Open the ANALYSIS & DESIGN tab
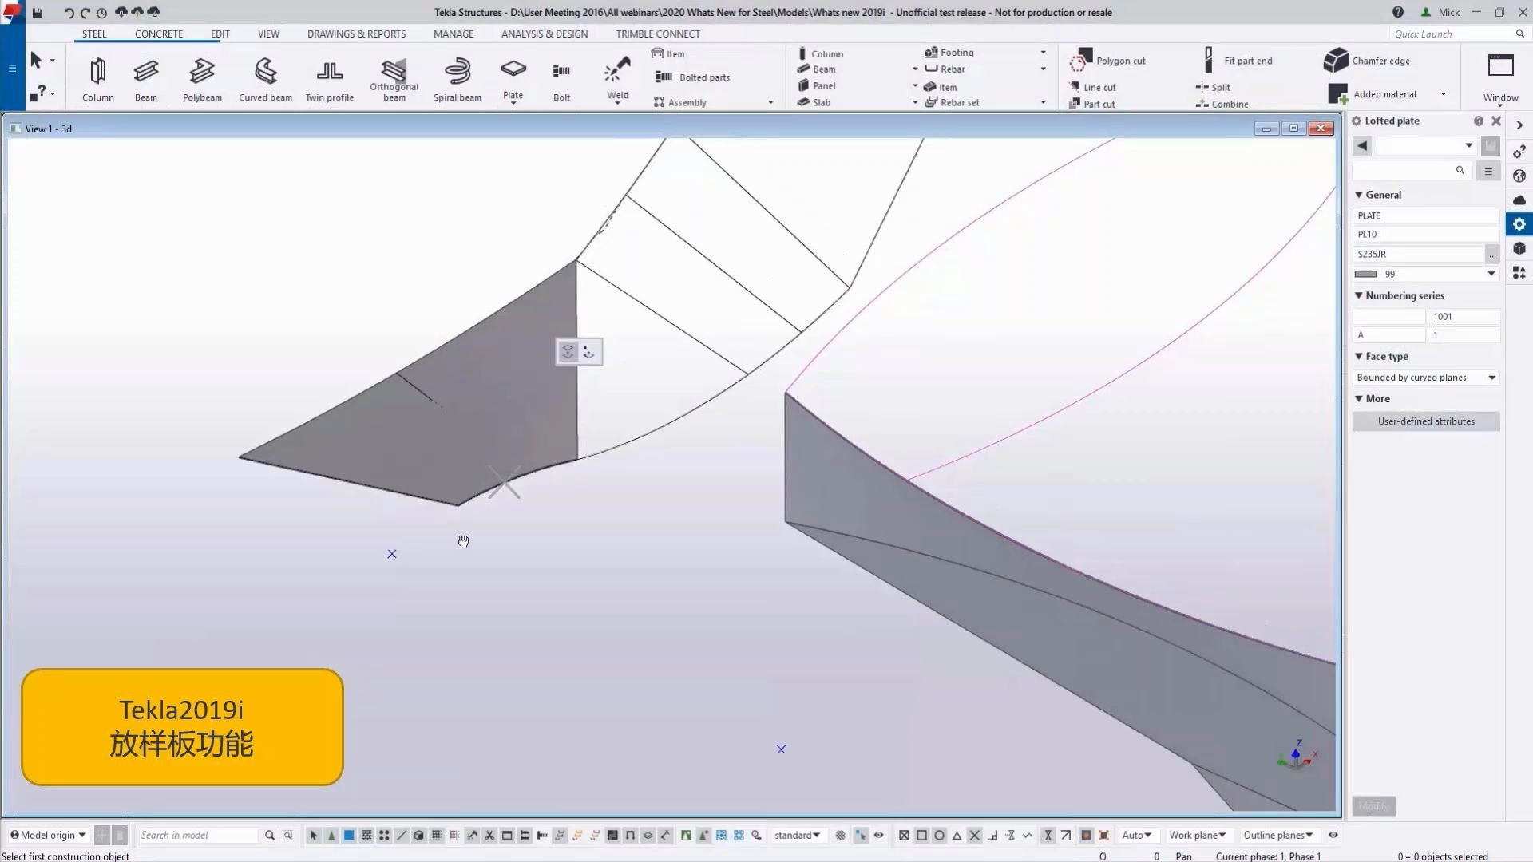The width and height of the screenshot is (1533, 862). (x=545, y=34)
